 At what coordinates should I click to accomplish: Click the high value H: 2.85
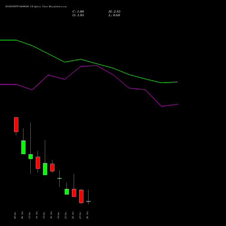pyautogui.click(x=114, y=12)
